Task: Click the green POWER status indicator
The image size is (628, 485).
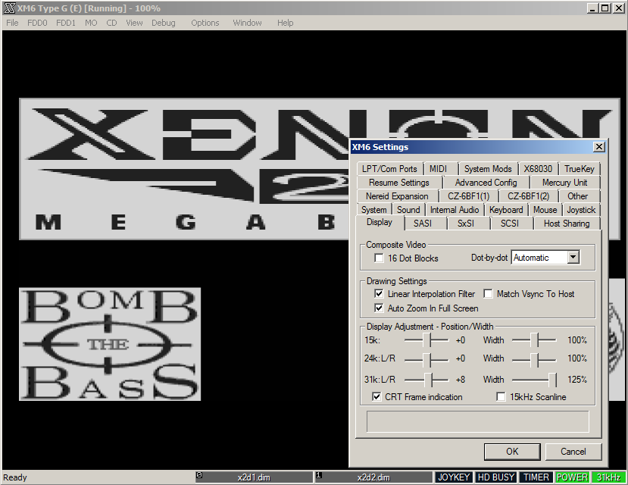Action: click(x=572, y=477)
